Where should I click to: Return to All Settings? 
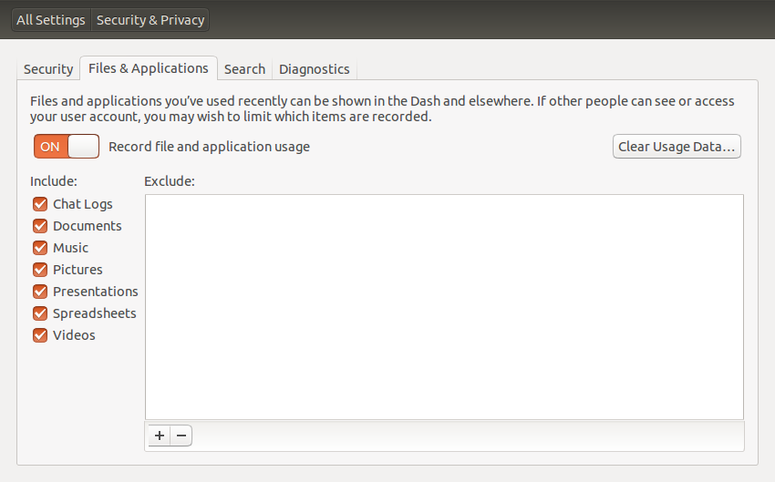[x=51, y=20]
